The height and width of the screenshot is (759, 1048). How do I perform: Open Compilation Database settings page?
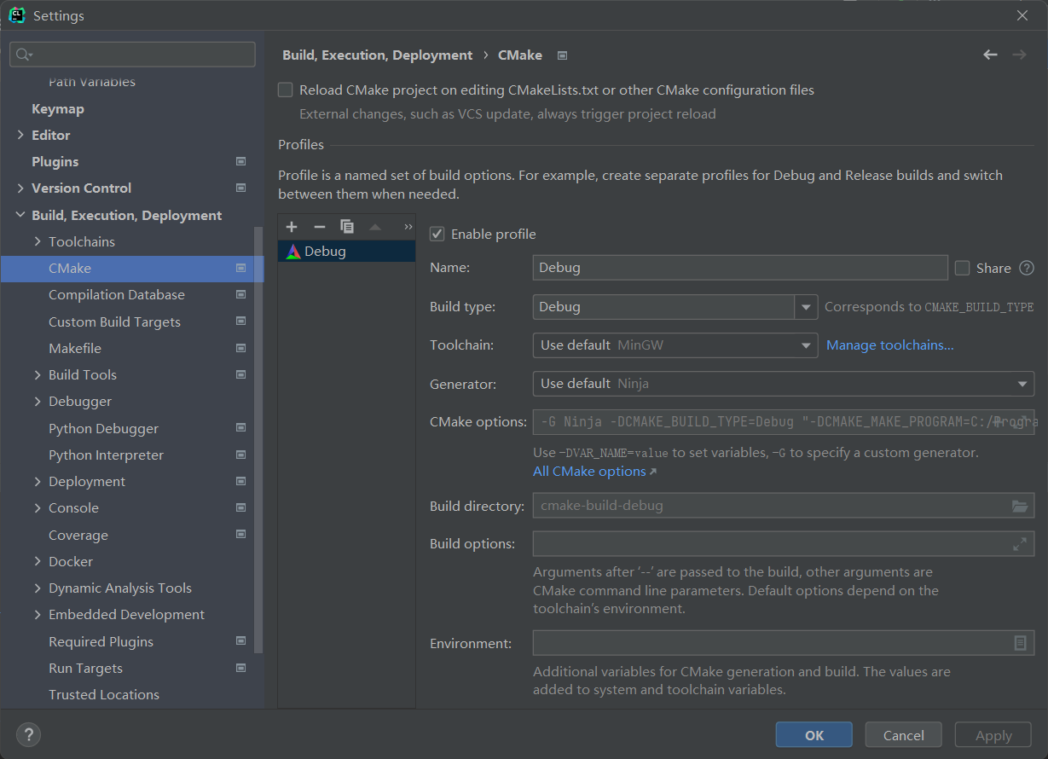[x=117, y=294]
